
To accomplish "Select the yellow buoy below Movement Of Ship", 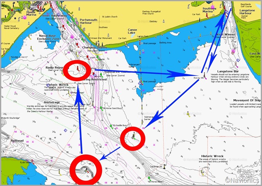I will pos(188,114).
